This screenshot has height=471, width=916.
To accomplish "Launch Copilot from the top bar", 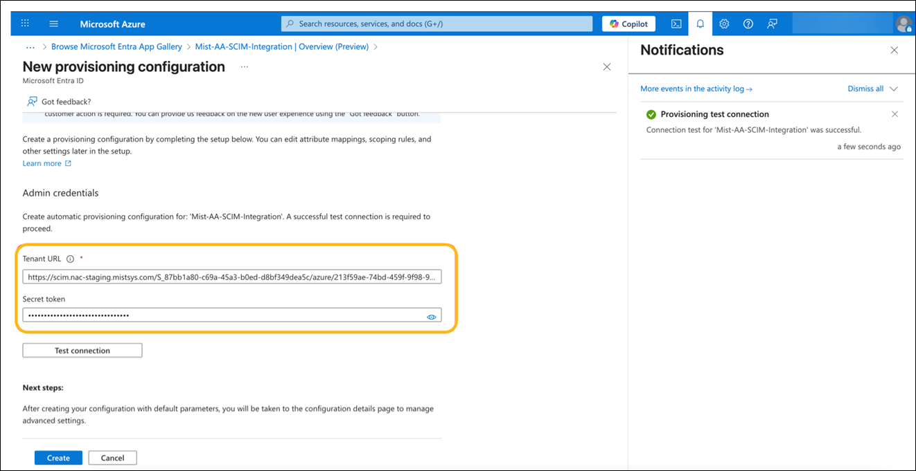I will 628,23.
